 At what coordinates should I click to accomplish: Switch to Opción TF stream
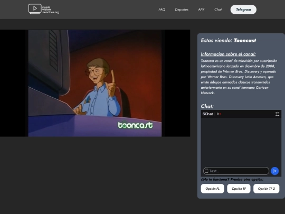[x=239, y=189]
